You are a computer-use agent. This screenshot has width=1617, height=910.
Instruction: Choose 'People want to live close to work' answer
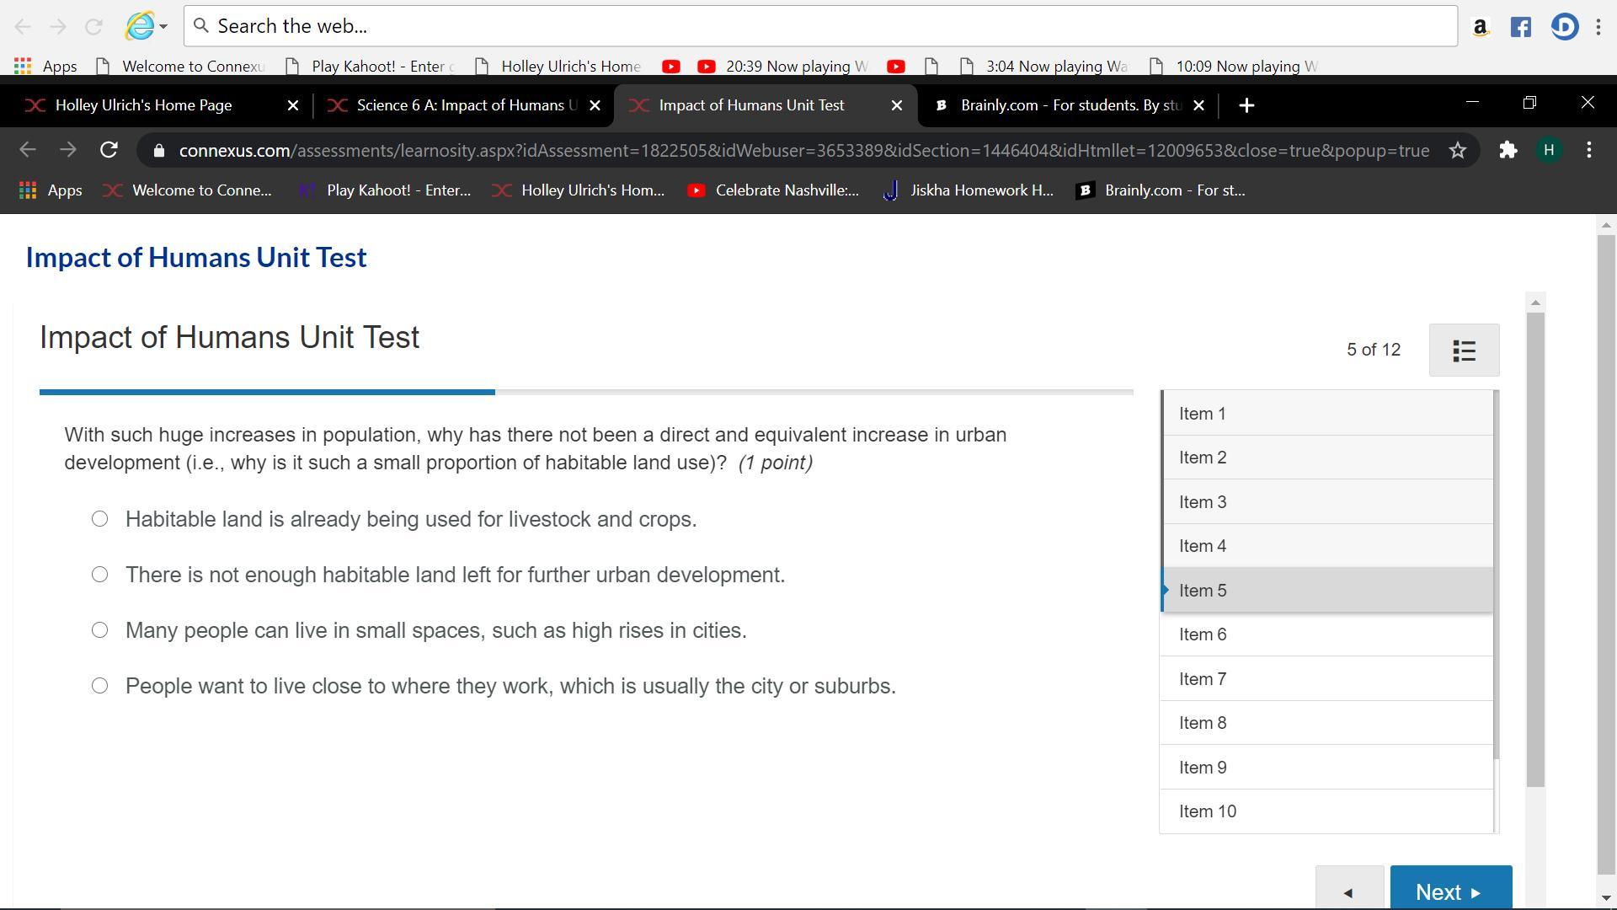(99, 686)
